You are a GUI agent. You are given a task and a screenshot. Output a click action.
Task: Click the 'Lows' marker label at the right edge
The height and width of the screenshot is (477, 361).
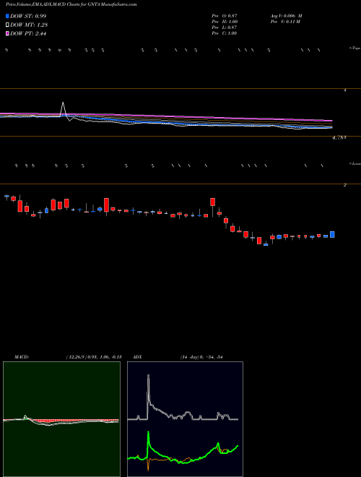[355, 163]
